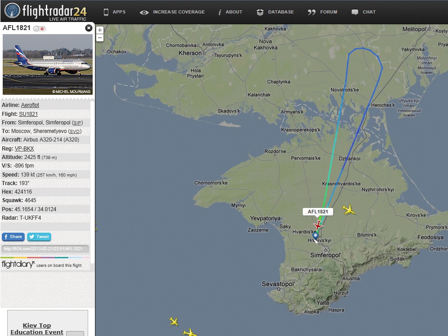Toggle the round grey icon beside AFL1821

pos(36,29)
